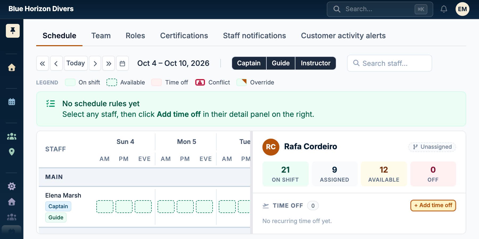
Task: Open the settings gear in the sidebar
Action: (x=12, y=186)
